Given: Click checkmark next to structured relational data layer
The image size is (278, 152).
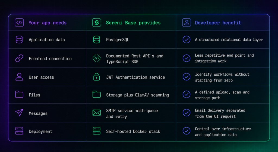Looking at the screenshot, I should pos(187,39).
